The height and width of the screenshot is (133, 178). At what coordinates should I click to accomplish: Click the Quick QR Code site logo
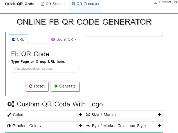(20, 4)
